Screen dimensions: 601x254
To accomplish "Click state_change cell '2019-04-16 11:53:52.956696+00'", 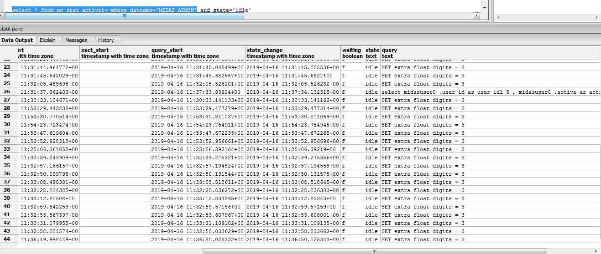I will click(x=293, y=141).
